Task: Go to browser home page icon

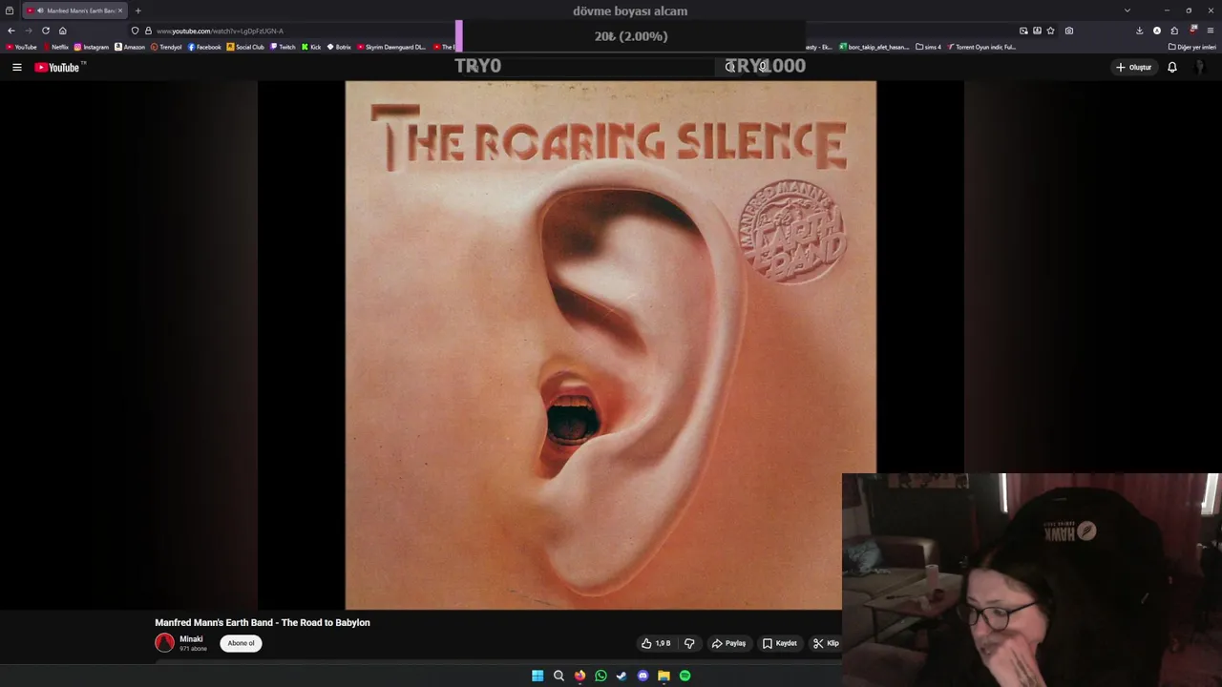Action: (x=63, y=31)
